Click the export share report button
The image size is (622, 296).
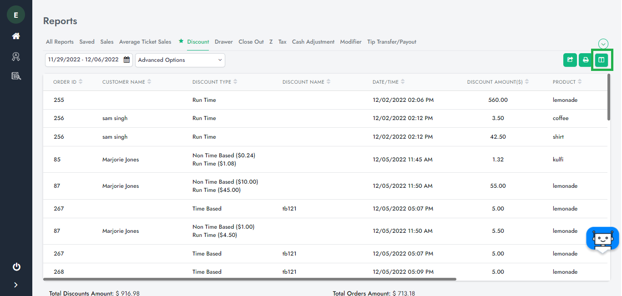570,60
